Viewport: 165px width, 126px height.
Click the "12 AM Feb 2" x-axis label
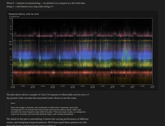pyautogui.click(x=152, y=87)
